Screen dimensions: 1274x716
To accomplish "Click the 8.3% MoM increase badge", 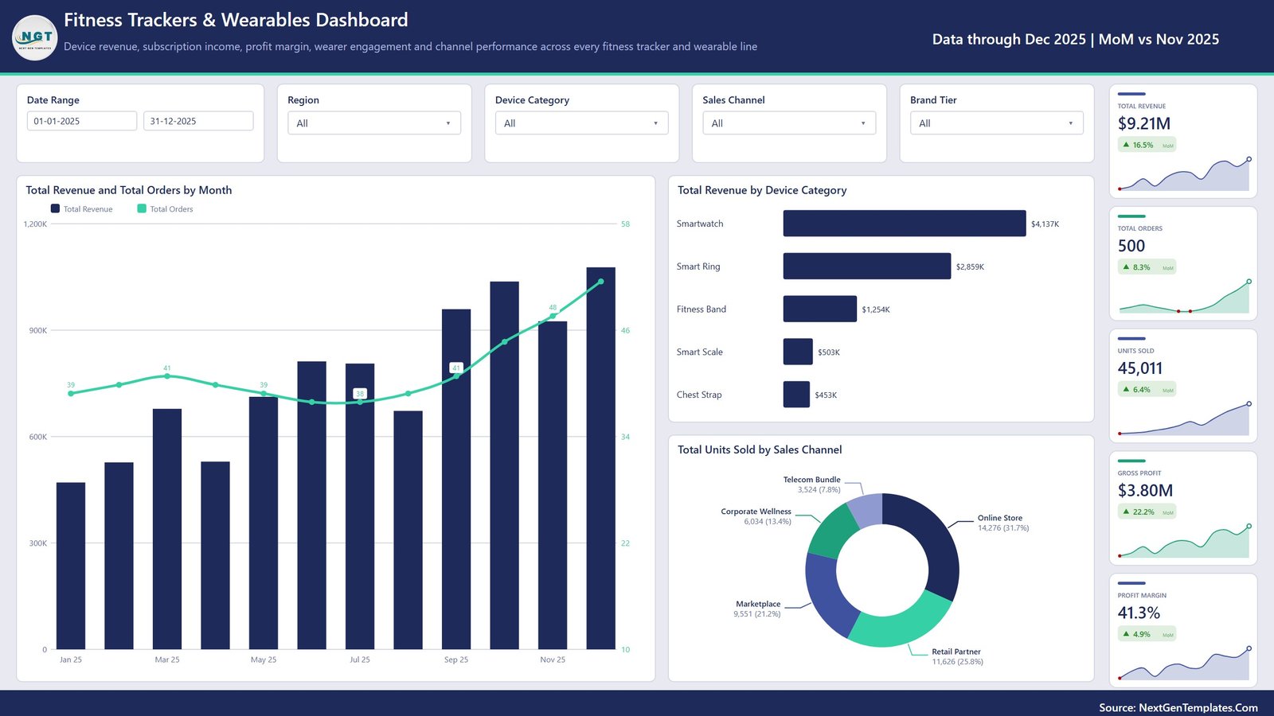I will click(x=1147, y=267).
